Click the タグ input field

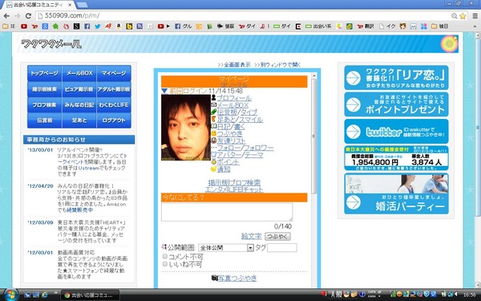282,247
